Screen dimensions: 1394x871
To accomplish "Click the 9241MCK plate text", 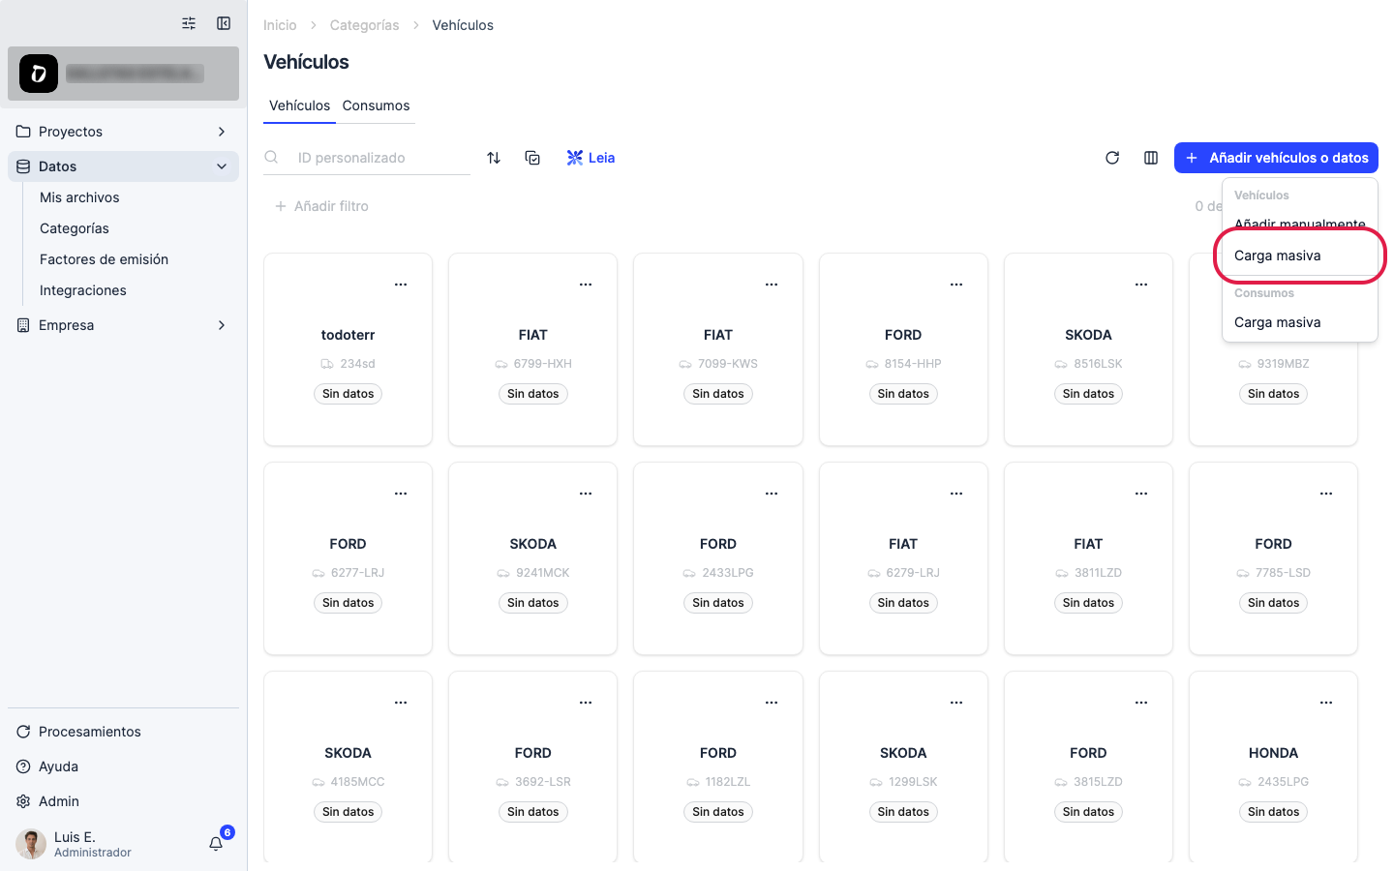I will (543, 573).
